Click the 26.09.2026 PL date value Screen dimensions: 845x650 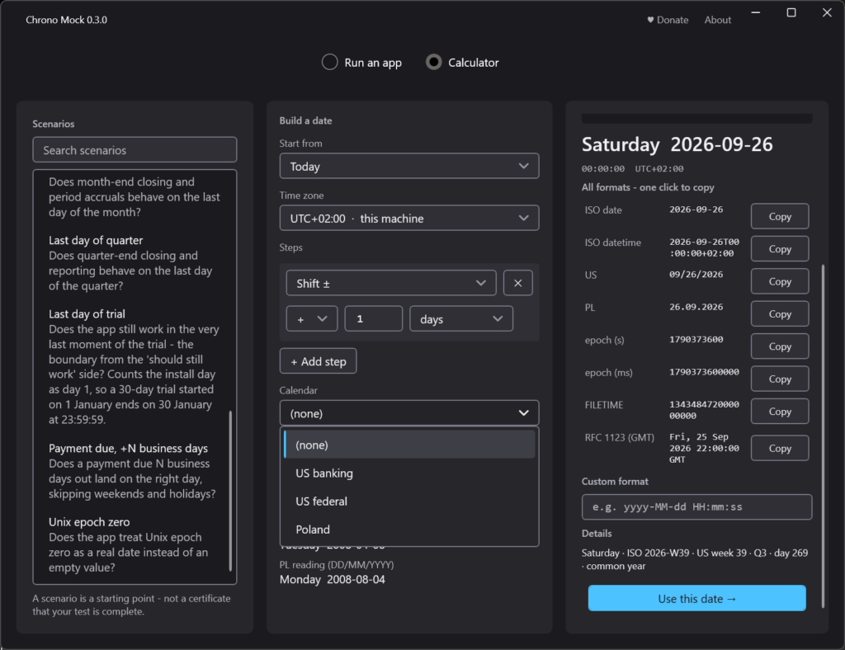click(696, 307)
